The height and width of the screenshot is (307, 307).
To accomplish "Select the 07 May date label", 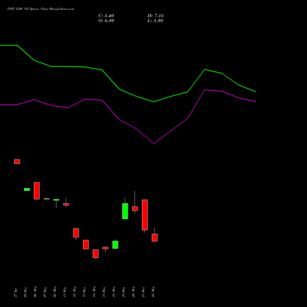I will tap(45, 292).
